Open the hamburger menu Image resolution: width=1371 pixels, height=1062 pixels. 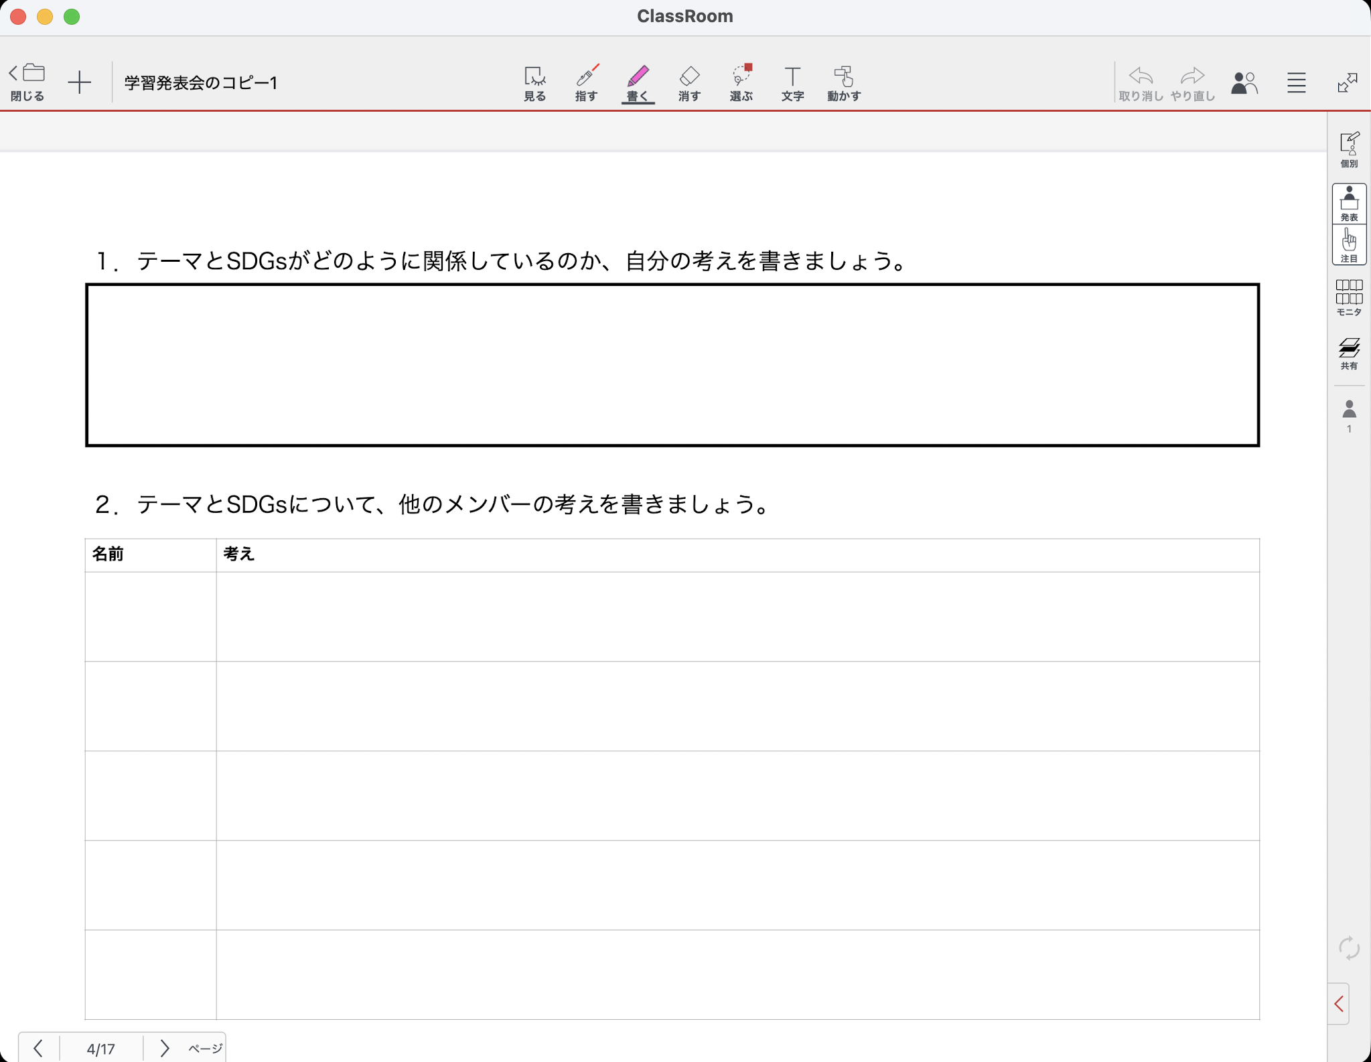[x=1296, y=82]
